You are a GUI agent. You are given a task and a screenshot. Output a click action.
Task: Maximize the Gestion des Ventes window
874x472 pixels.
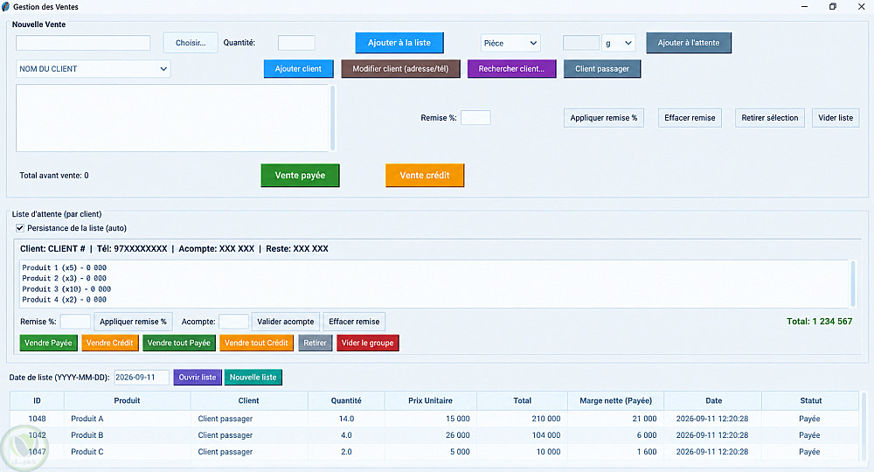pyautogui.click(x=832, y=7)
